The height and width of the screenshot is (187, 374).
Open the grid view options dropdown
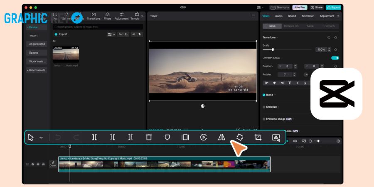point(111,34)
